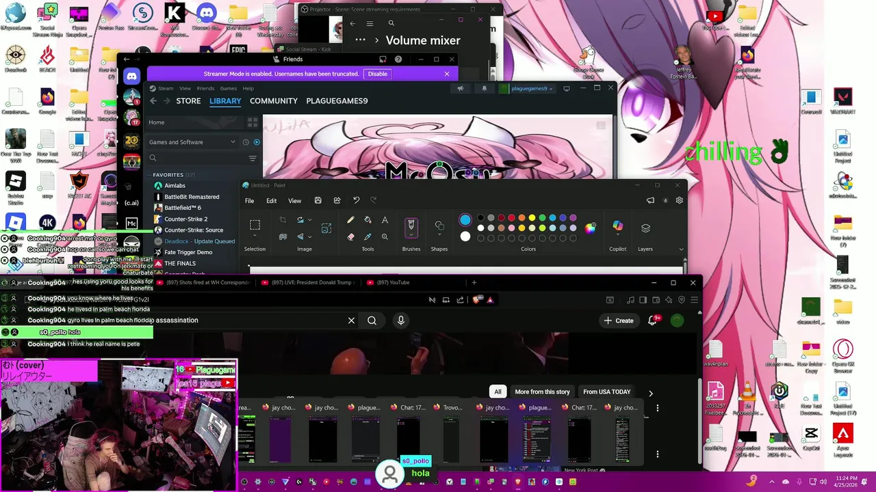
Task: Open the File menu in Paint
Action: coord(249,201)
